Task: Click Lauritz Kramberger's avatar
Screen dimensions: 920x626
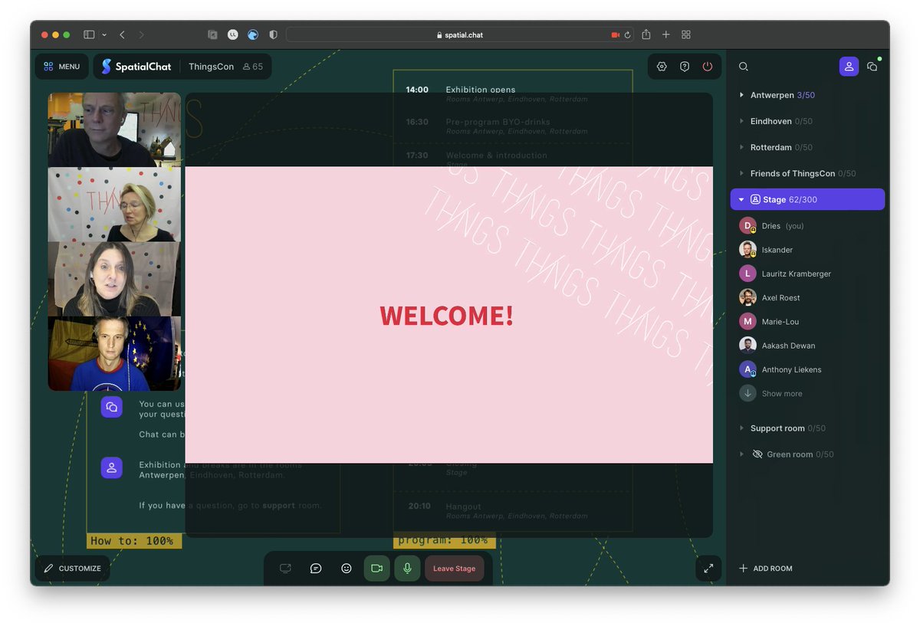Action: click(747, 274)
